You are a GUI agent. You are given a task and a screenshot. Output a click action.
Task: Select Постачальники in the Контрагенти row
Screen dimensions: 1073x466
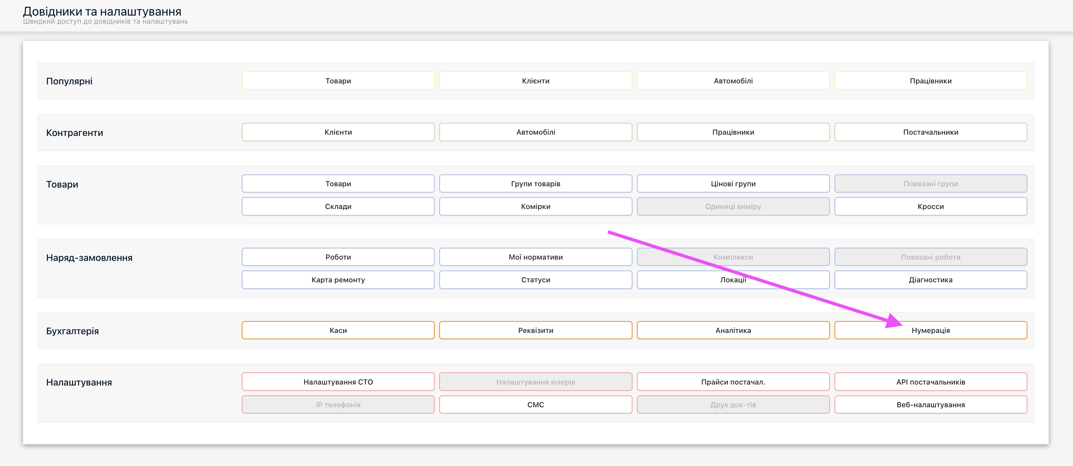pos(930,132)
